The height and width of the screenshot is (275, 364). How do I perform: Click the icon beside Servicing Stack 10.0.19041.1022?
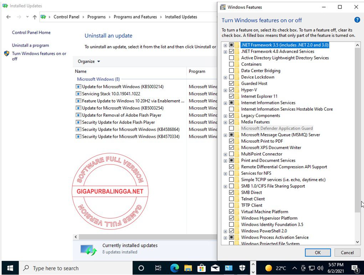click(78, 94)
